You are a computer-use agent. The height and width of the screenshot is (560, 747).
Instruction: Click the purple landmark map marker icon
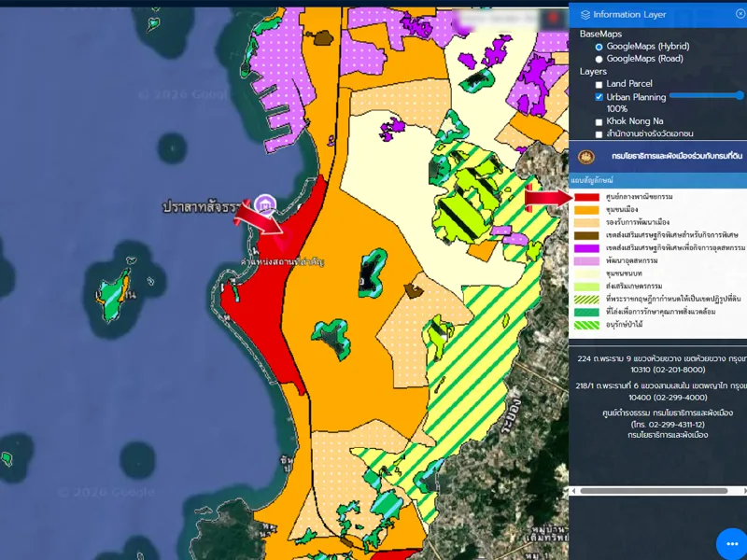265,204
